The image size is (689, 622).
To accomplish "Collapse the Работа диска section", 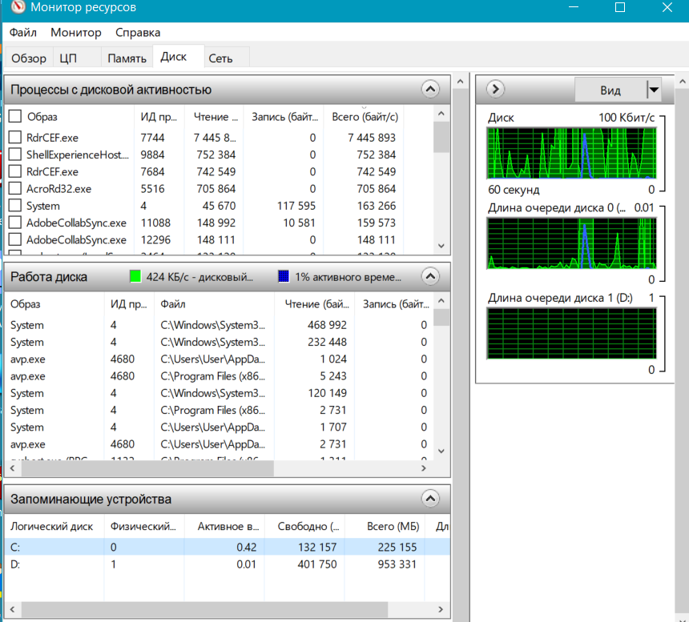I will (430, 277).
